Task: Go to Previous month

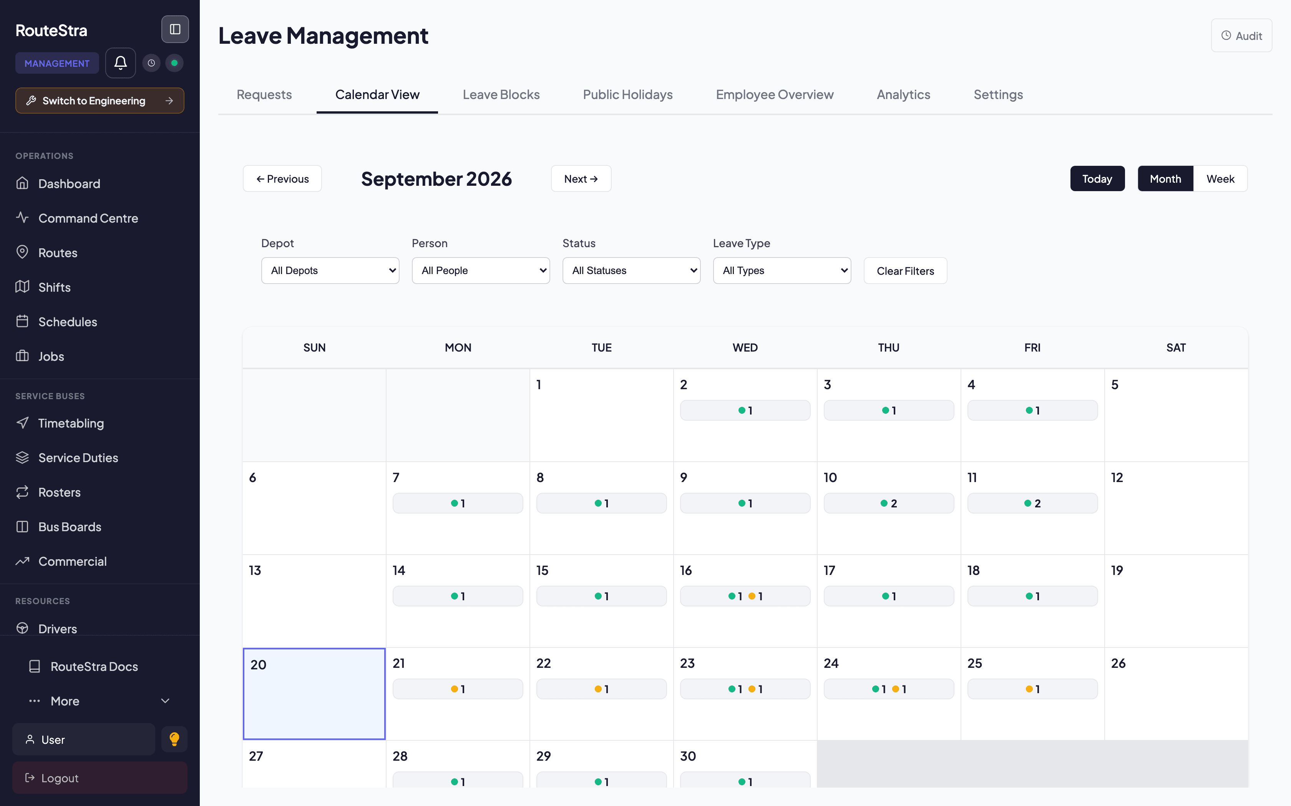Action: point(282,178)
